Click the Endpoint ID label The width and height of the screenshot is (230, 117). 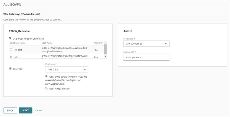click(129, 52)
